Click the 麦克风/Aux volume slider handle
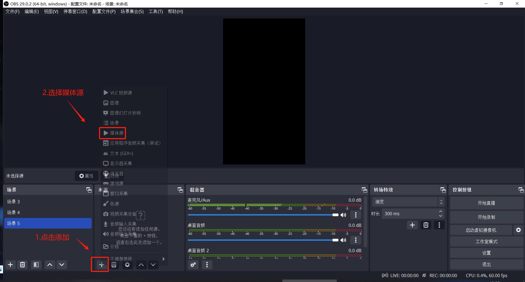 tap(335, 215)
